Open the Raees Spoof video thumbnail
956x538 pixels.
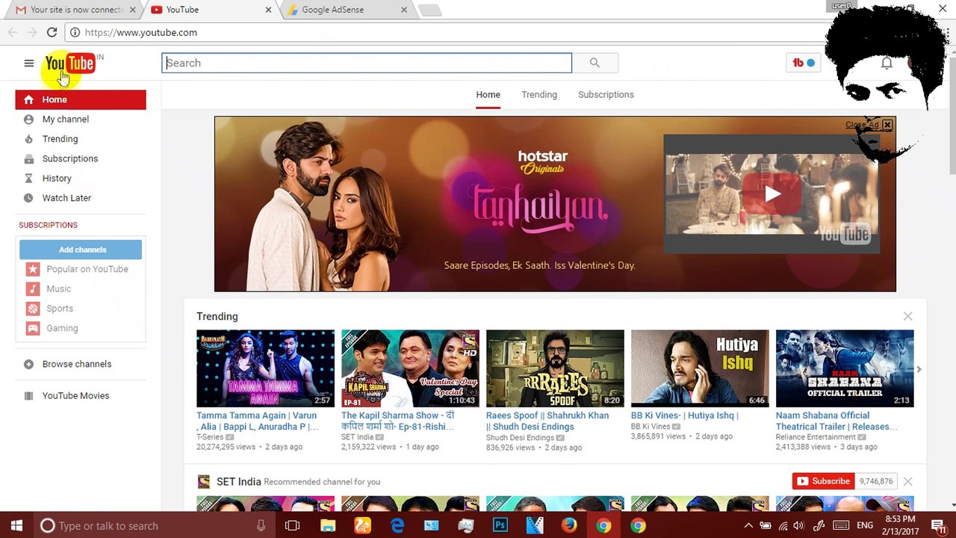coord(555,369)
